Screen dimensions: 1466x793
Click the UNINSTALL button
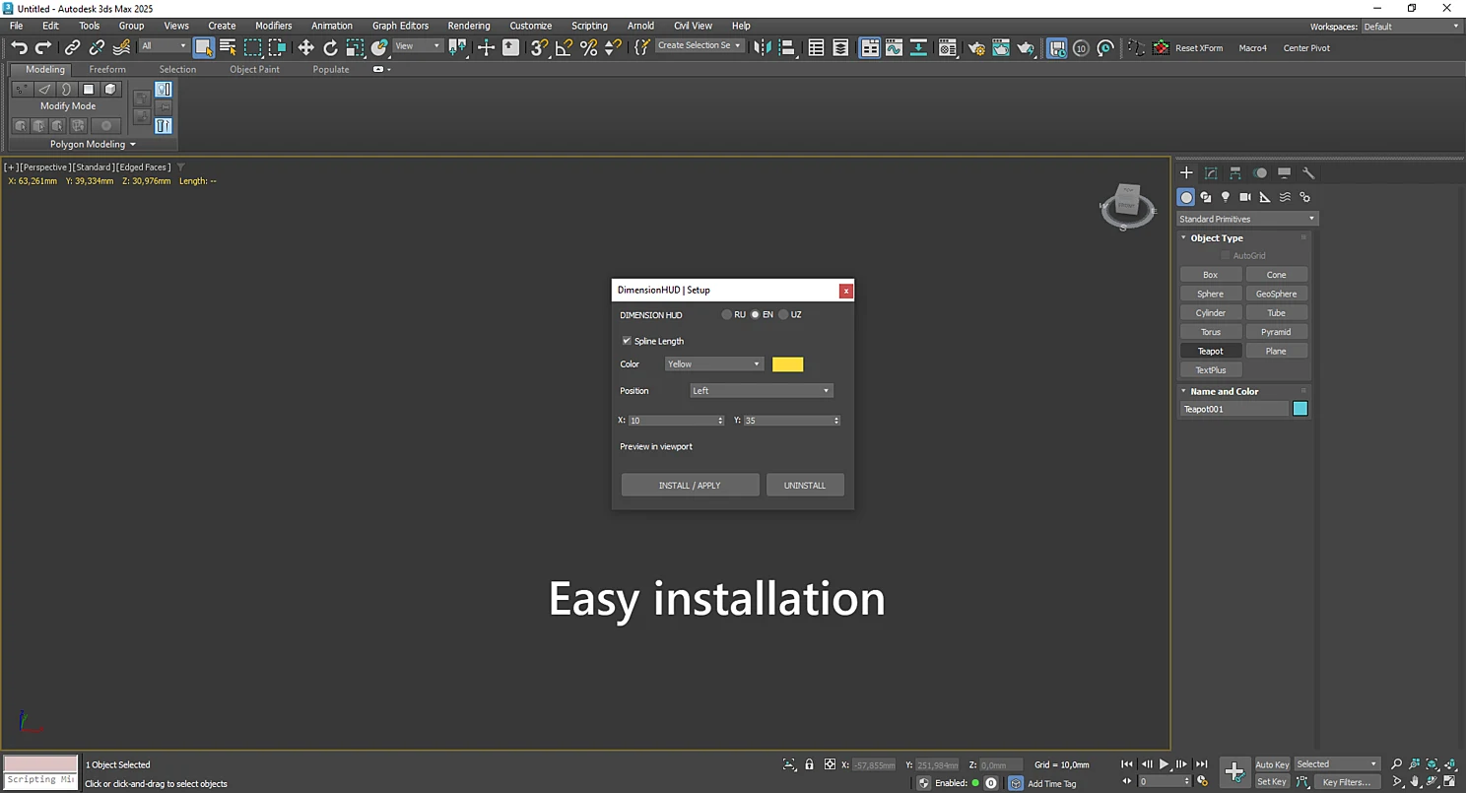coord(805,485)
